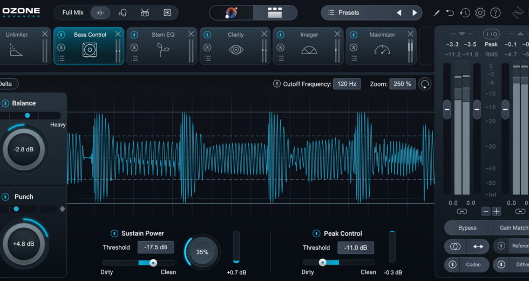
Task: Select the drums focus icon
Action: [x=145, y=13]
